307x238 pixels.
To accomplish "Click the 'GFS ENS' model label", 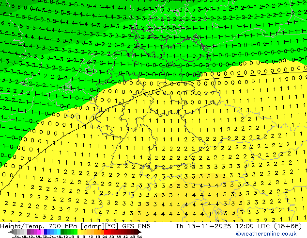I will coord(136,226).
